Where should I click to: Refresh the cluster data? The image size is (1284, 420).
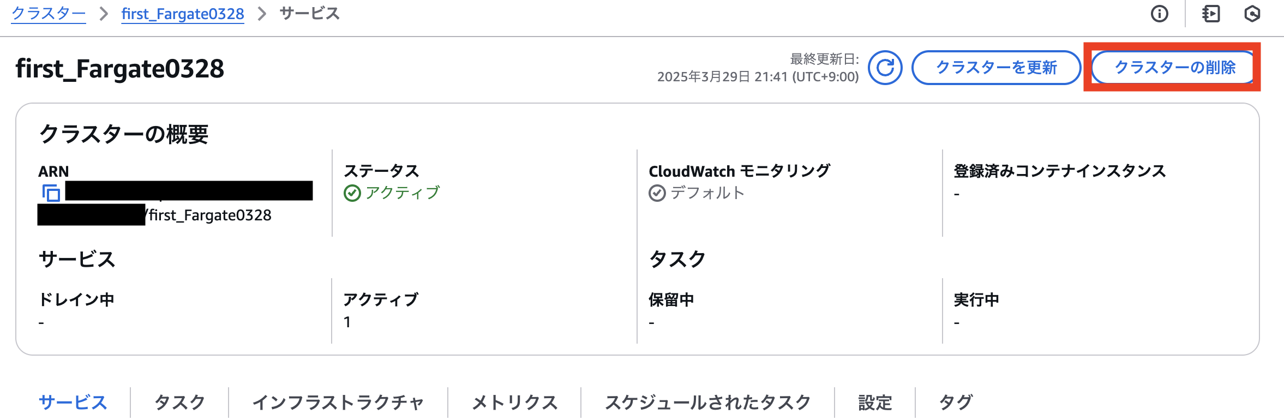point(885,68)
